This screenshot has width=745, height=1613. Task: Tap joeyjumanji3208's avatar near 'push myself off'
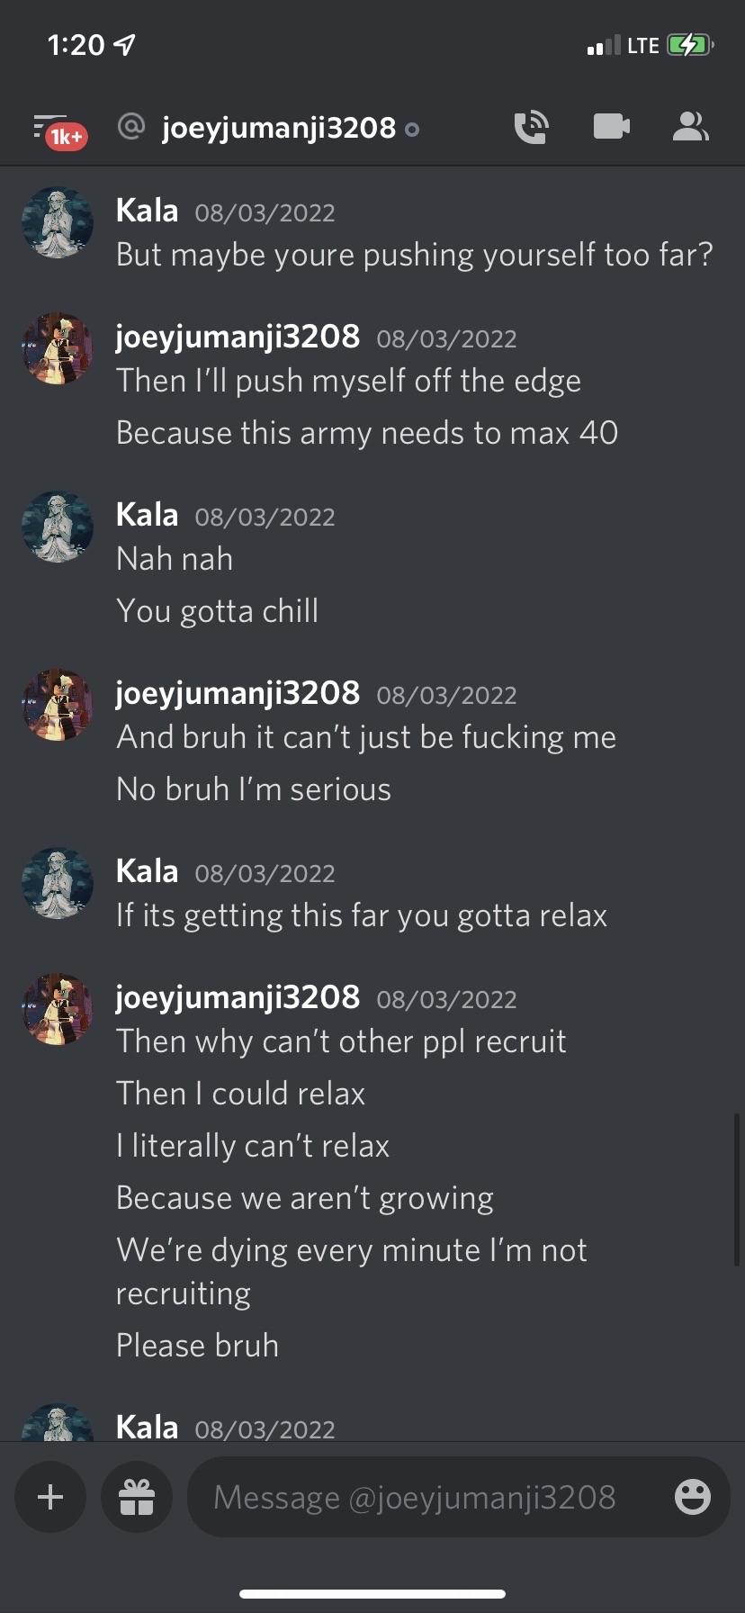[58, 348]
